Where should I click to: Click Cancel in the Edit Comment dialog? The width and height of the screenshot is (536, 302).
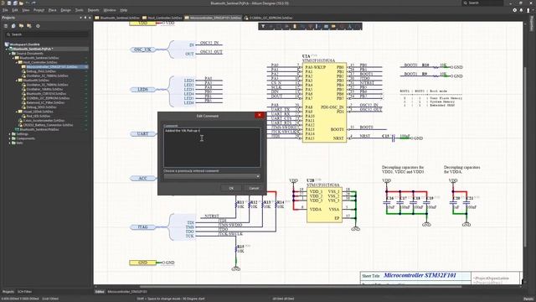click(254, 188)
